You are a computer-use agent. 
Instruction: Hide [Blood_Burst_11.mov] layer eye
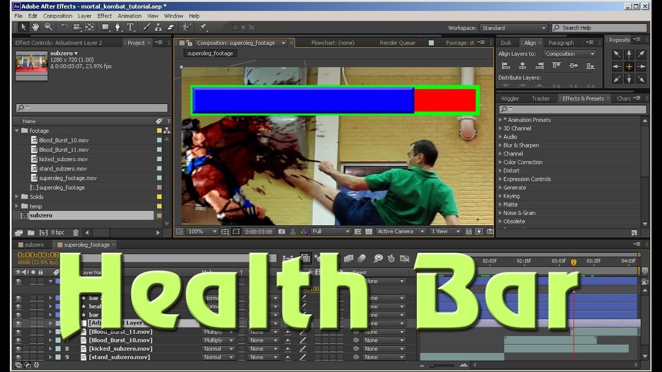coord(19,332)
